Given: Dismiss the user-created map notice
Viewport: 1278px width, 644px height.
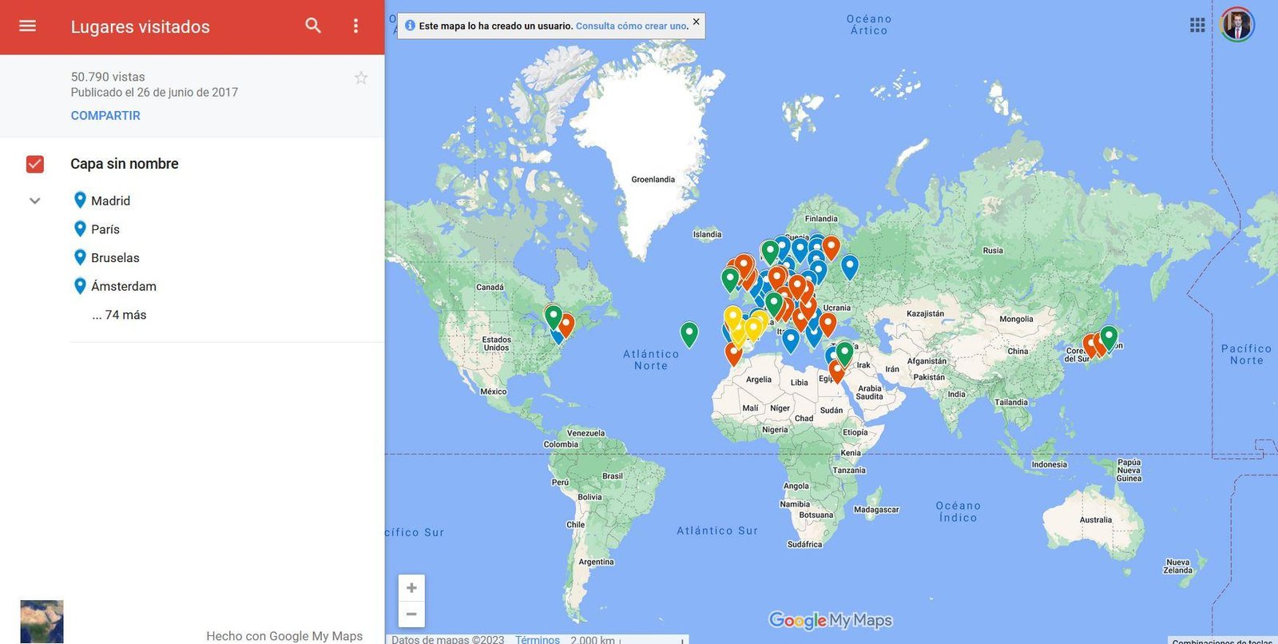Looking at the screenshot, I should pos(696,22).
